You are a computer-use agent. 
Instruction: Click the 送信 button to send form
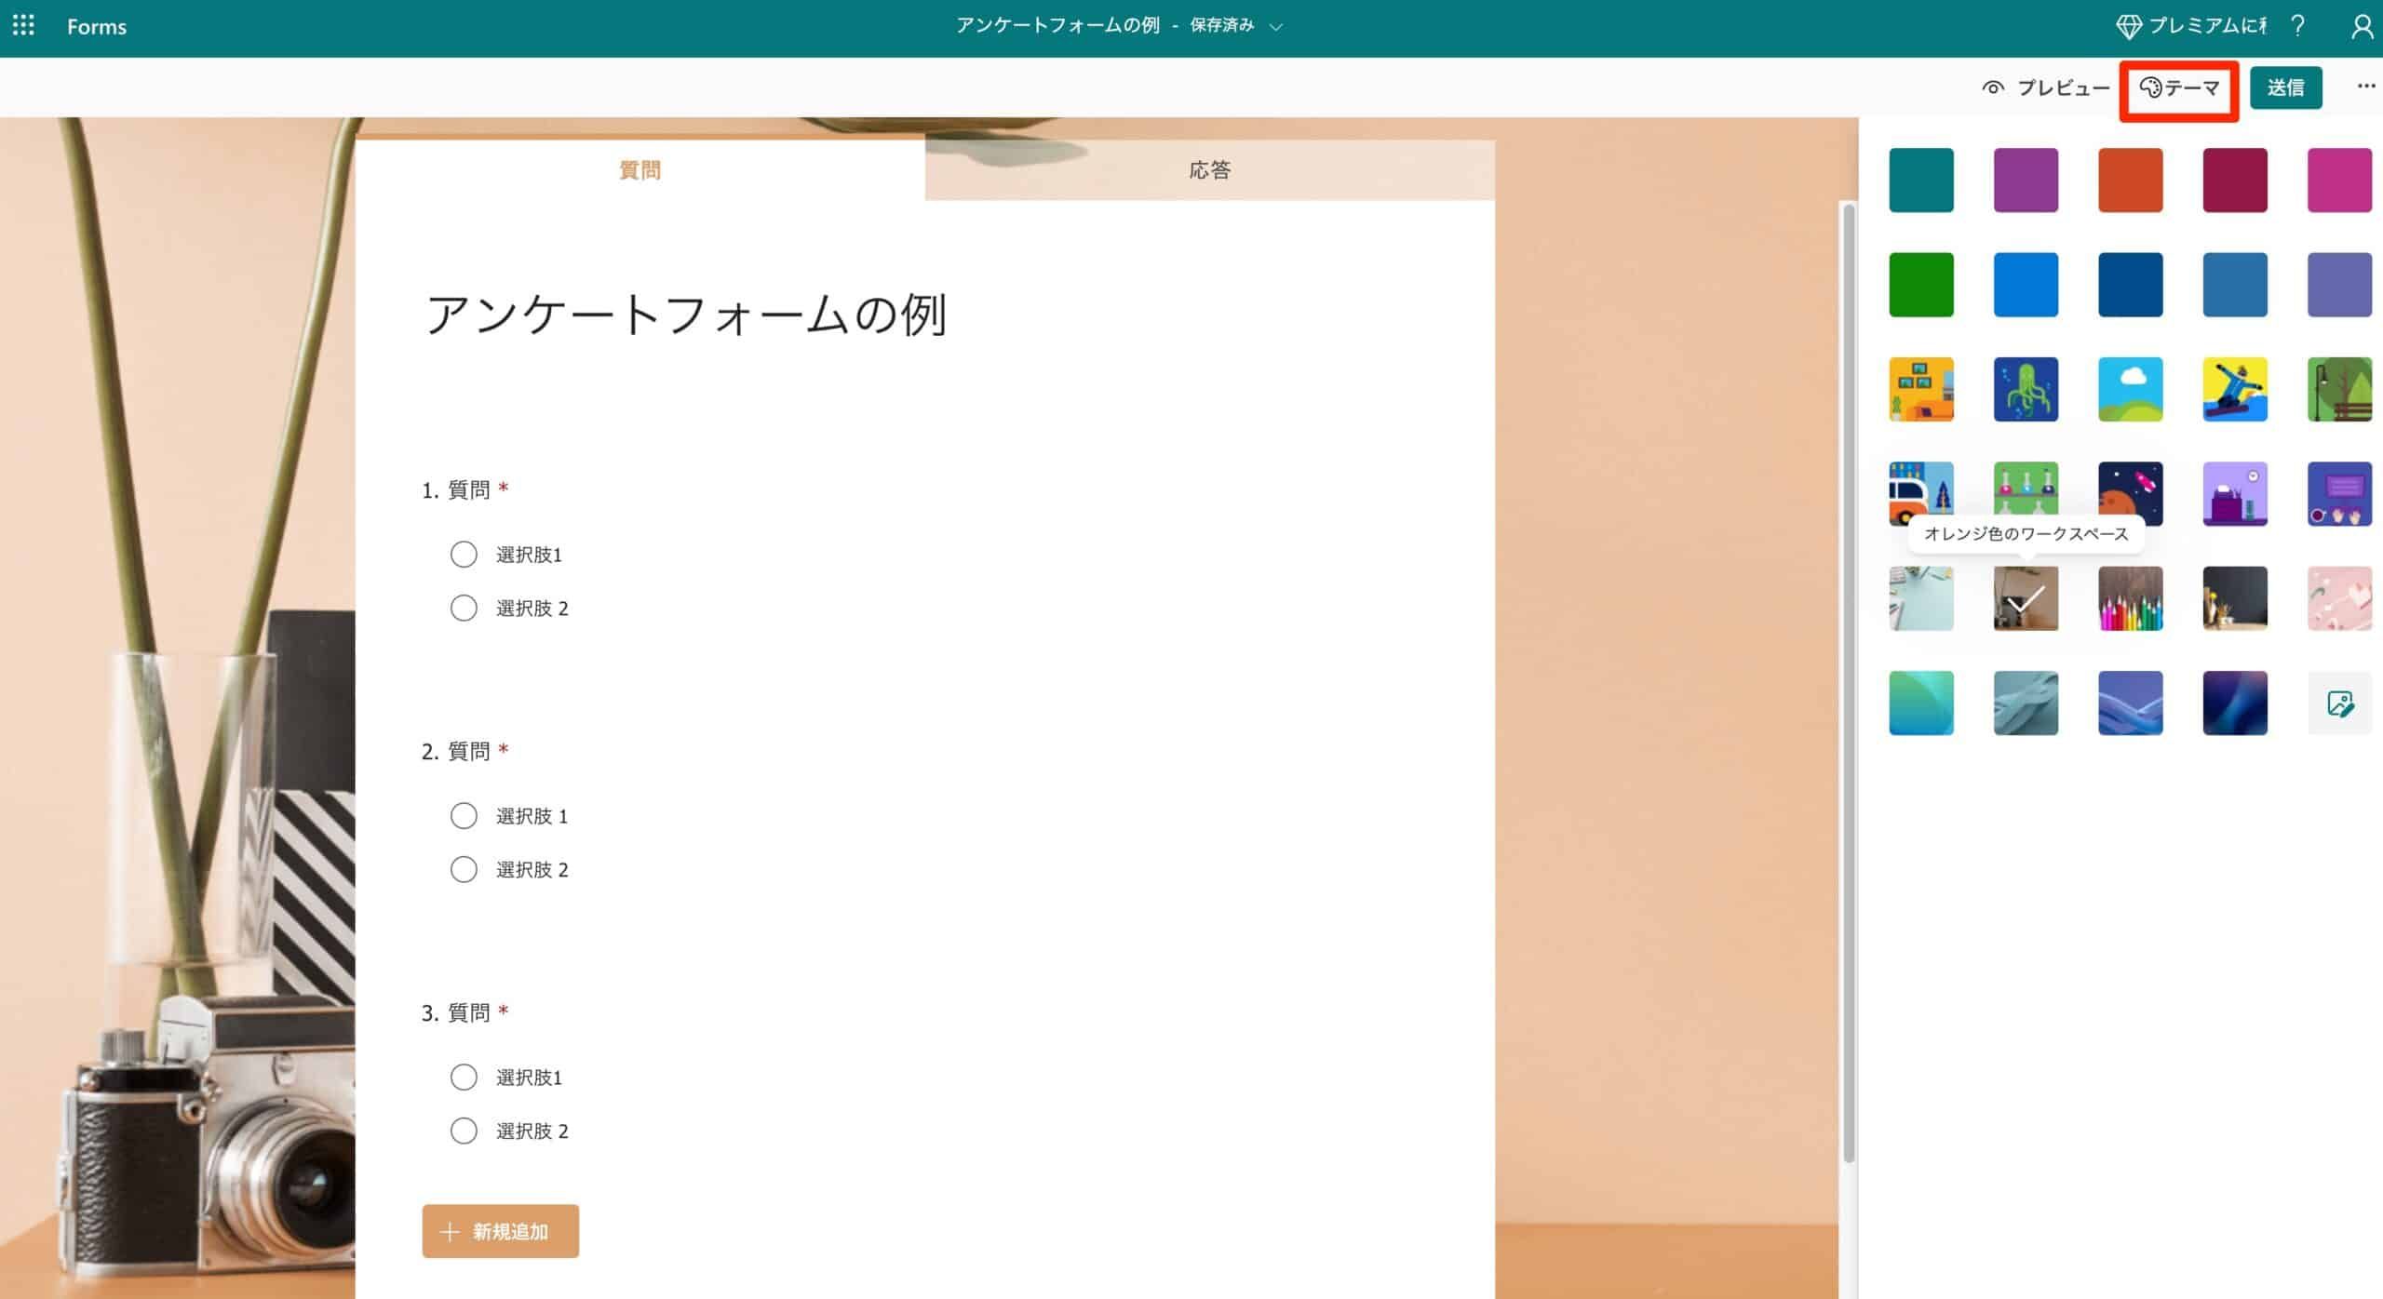(2287, 87)
